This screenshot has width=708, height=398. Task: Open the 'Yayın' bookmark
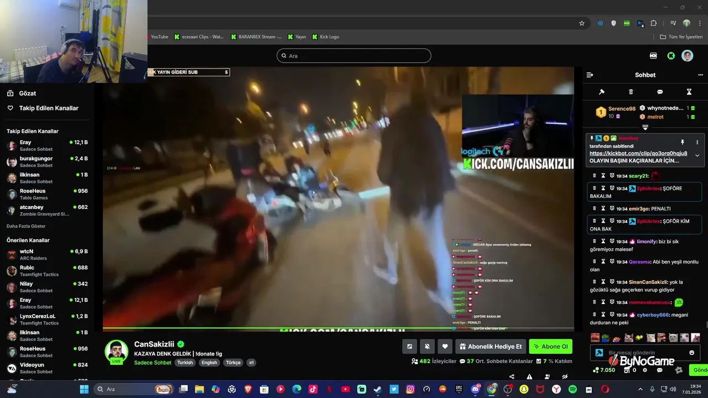297,37
